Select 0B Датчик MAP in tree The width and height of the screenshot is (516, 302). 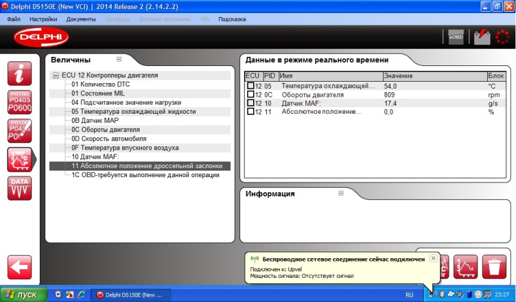coord(95,120)
